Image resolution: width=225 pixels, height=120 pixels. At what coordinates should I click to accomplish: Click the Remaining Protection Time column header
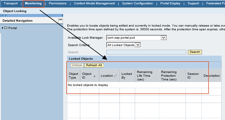pyautogui.click(x=172, y=75)
